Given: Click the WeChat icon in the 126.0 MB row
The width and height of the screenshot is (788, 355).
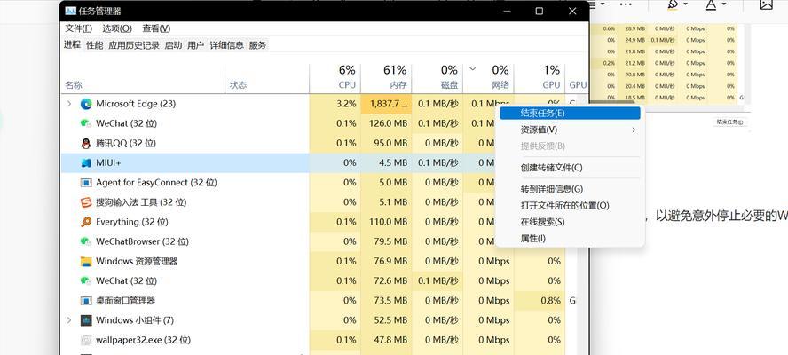Looking at the screenshot, I should click(86, 123).
